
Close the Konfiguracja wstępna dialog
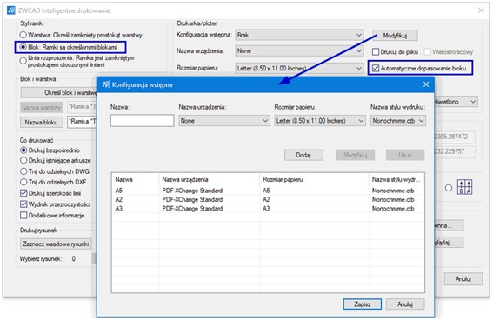426,84
